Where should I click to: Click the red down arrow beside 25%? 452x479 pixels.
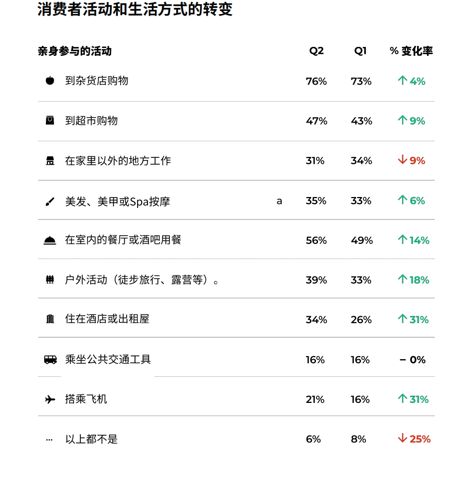402,438
